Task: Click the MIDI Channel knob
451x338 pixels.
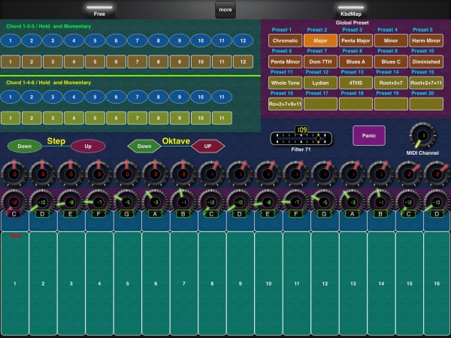Action: pos(422,135)
